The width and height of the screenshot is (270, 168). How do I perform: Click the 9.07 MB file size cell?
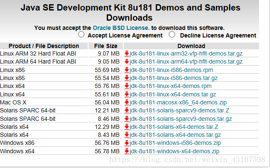point(105,53)
